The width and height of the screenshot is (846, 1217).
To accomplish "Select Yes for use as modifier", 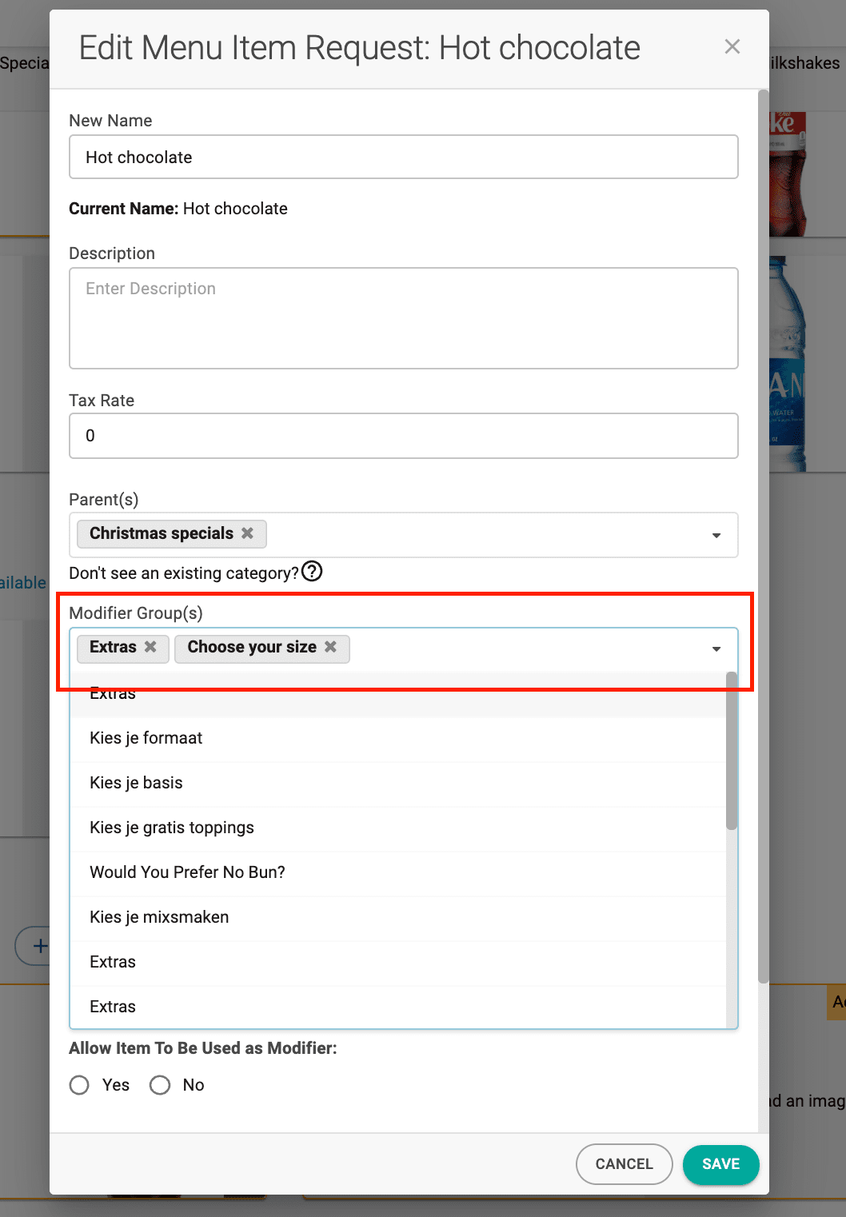I will (x=79, y=1085).
